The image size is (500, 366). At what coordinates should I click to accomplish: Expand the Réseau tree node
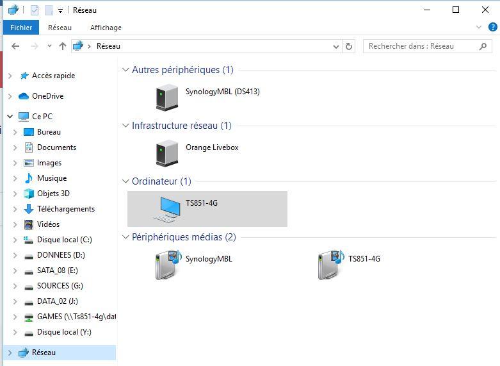point(10,353)
